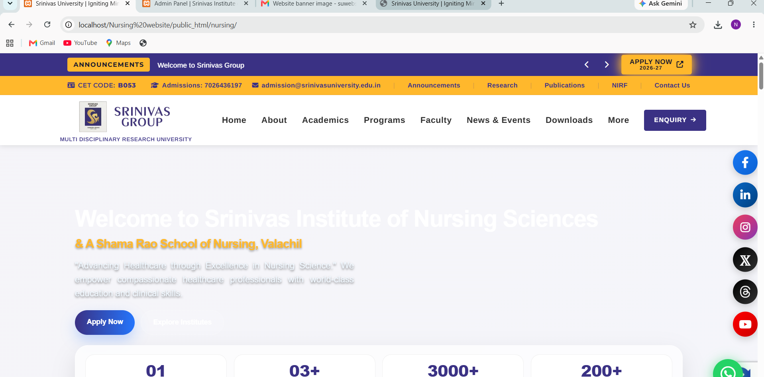Open the Gmail bookmark

[42, 43]
